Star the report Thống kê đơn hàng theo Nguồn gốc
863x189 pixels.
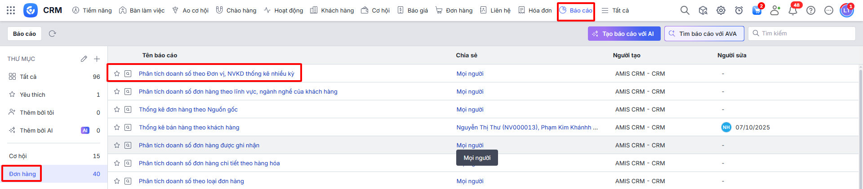(117, 109)
